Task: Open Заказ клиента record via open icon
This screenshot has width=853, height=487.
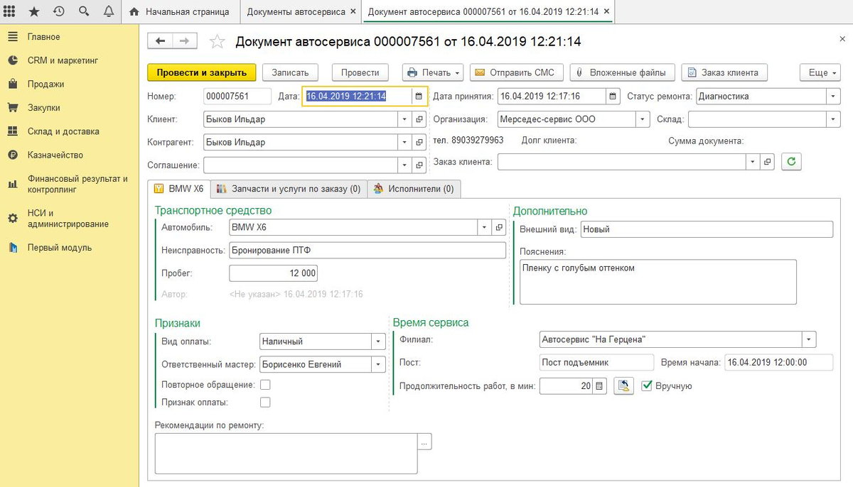Action: point(767,162)
